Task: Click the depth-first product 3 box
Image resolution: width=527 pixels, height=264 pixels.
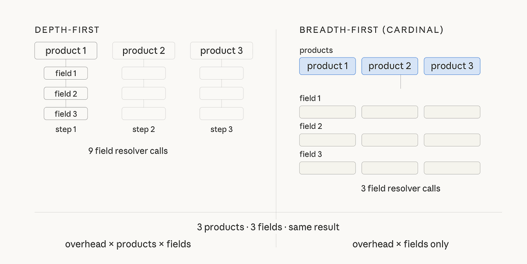Action: 221,51
